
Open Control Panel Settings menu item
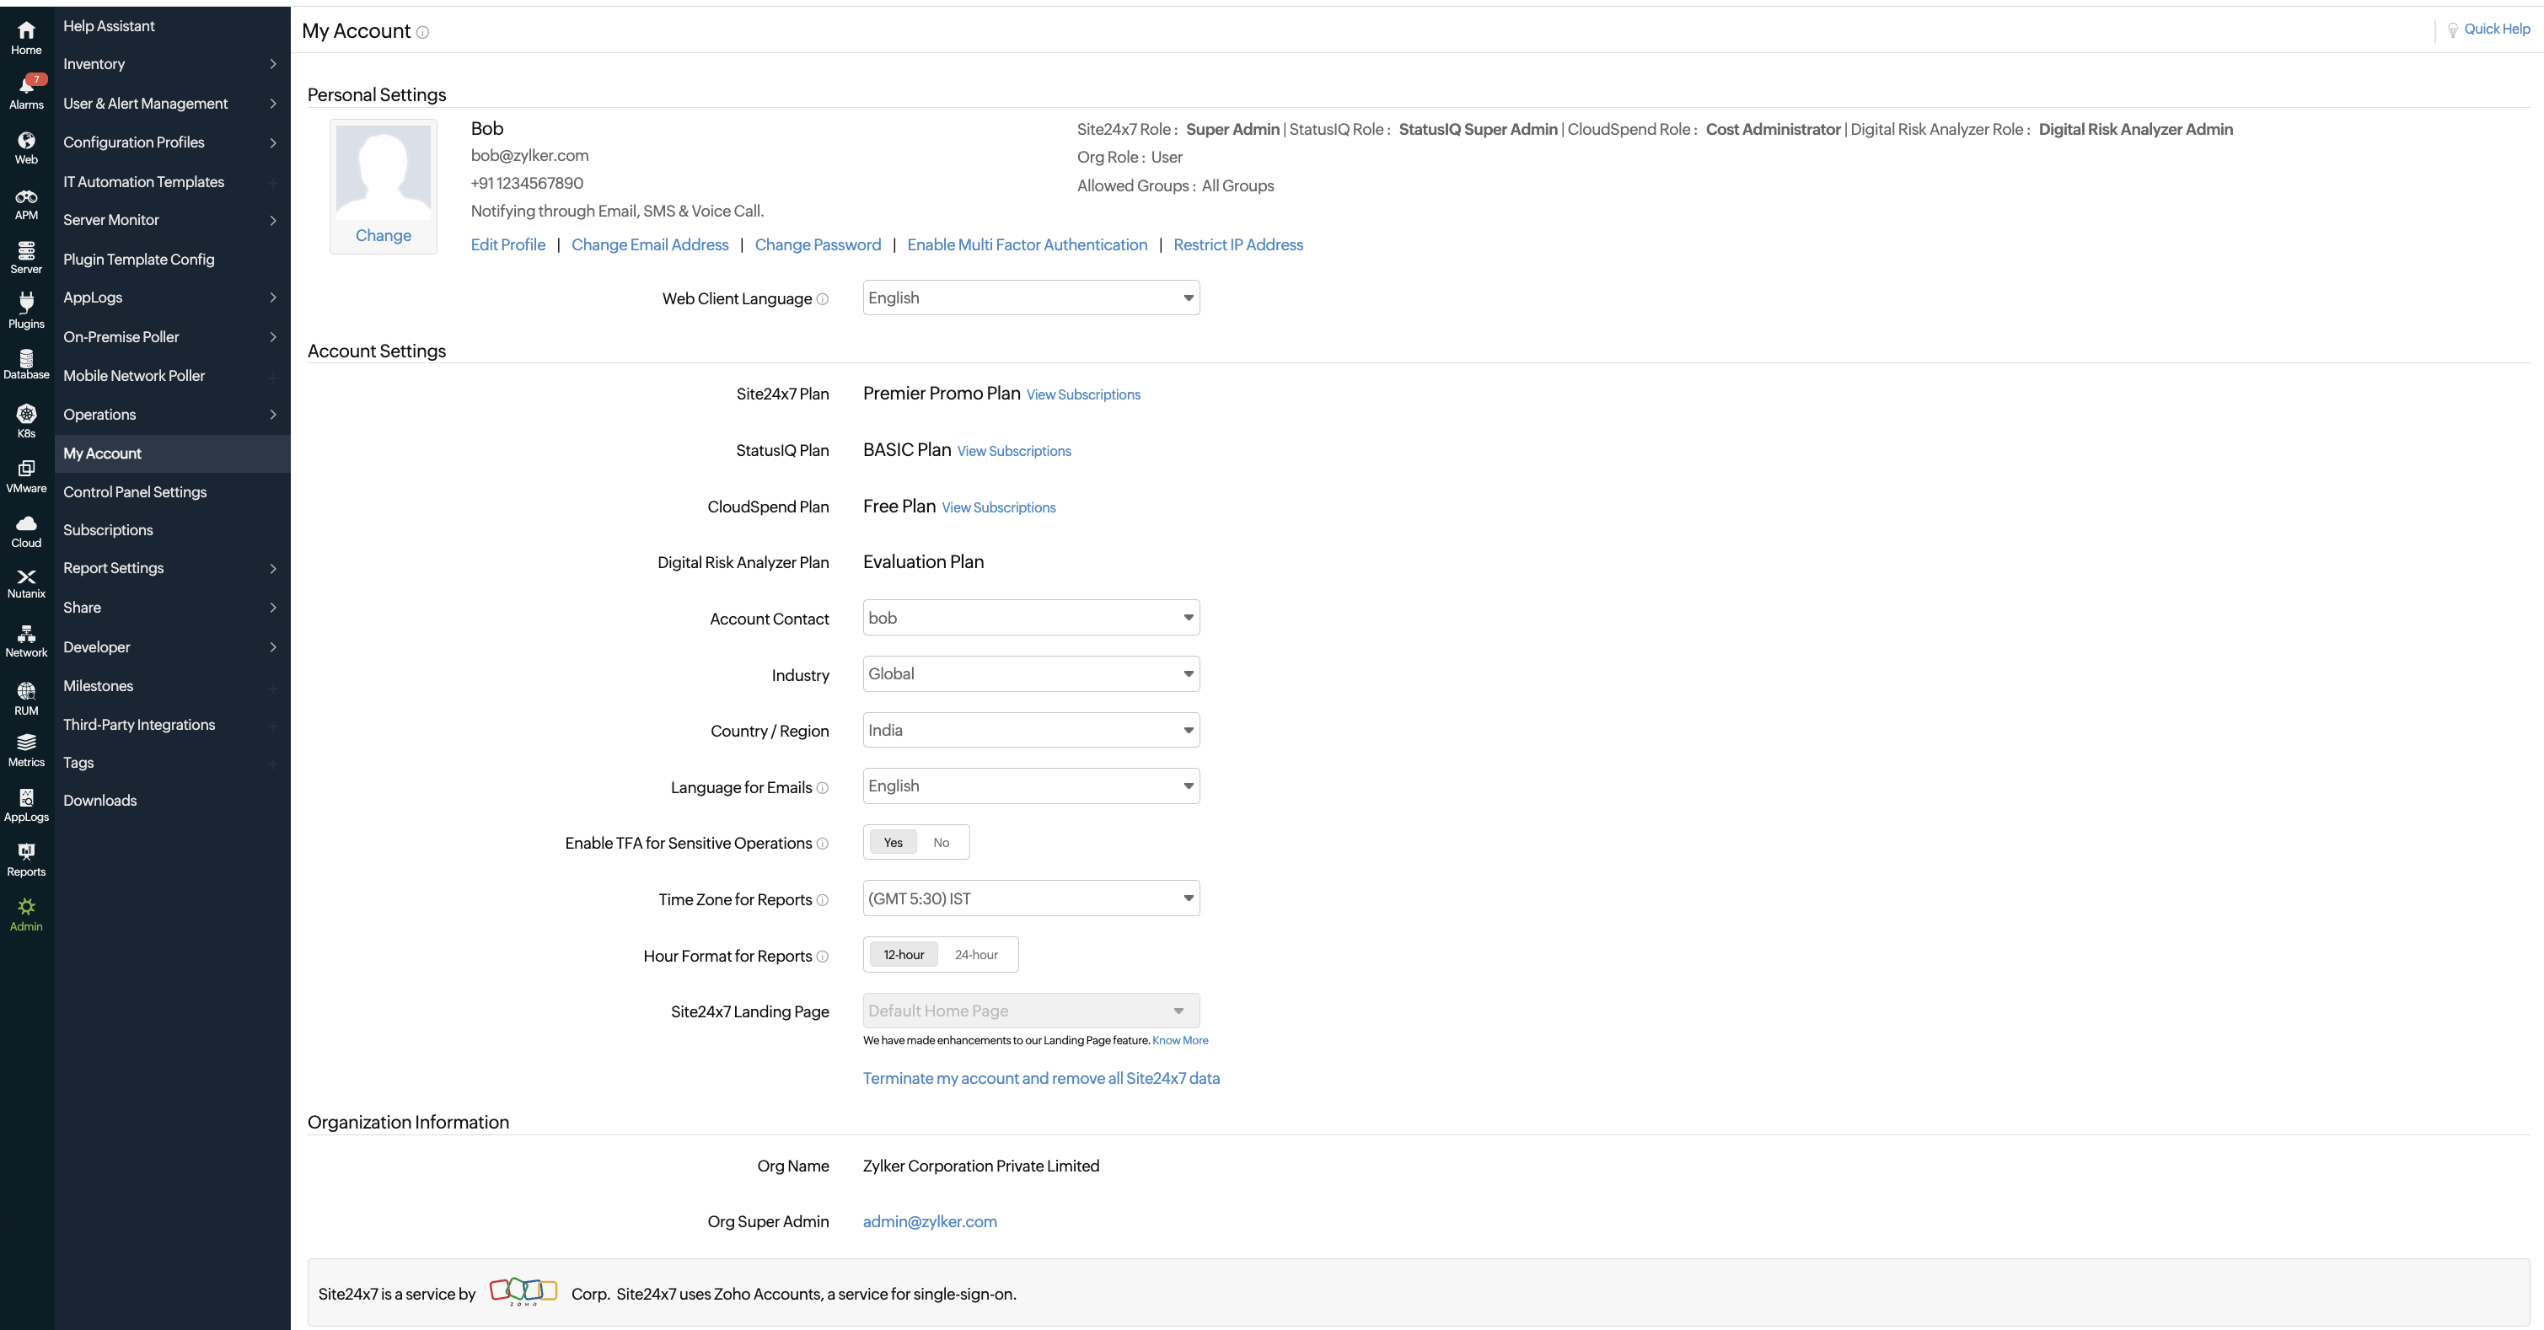coord(136,491)
